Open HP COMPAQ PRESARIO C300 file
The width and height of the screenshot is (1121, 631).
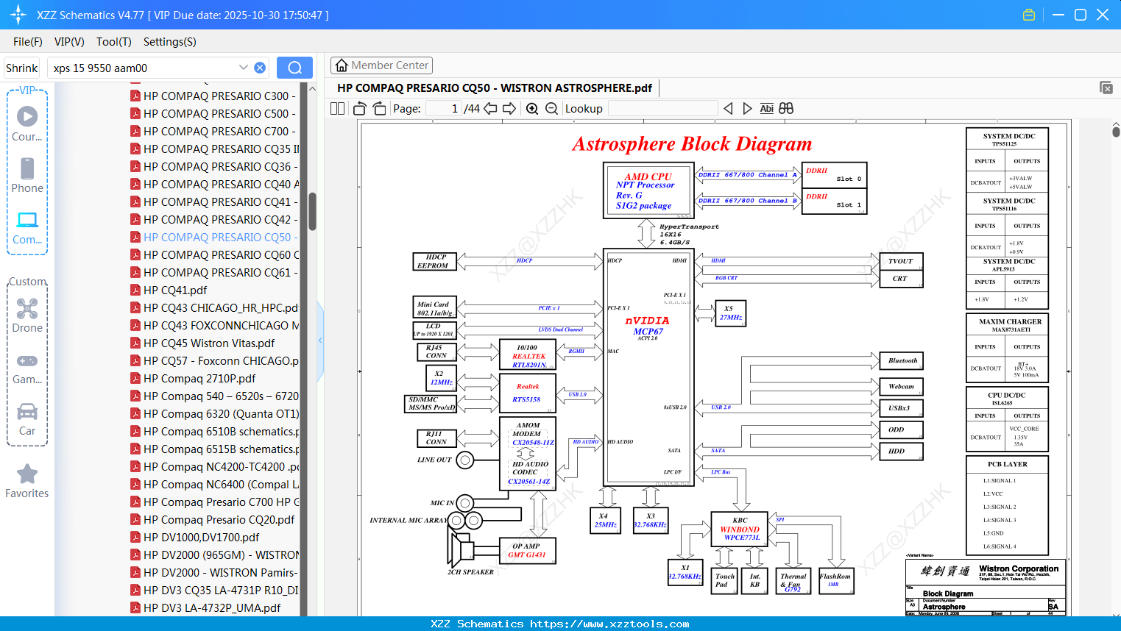pos(214,96)
